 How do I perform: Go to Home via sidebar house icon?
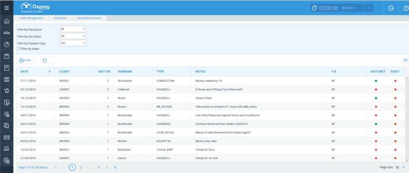[6, 21]
